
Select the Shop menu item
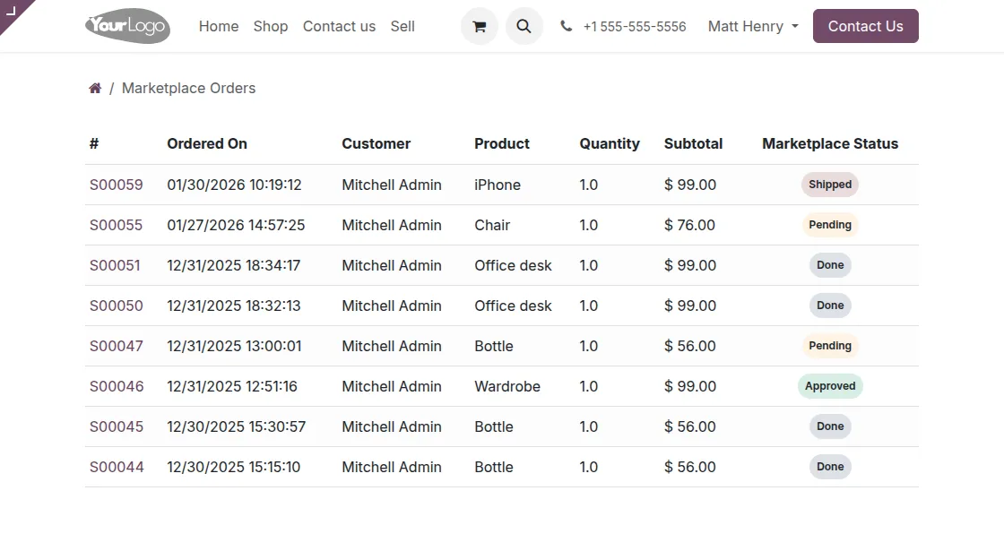point(270,27)
